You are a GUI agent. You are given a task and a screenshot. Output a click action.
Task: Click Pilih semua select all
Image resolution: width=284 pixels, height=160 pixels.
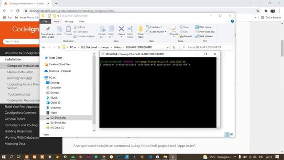203,27
